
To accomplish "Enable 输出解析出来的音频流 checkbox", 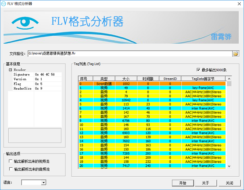I will coord(10,169).
